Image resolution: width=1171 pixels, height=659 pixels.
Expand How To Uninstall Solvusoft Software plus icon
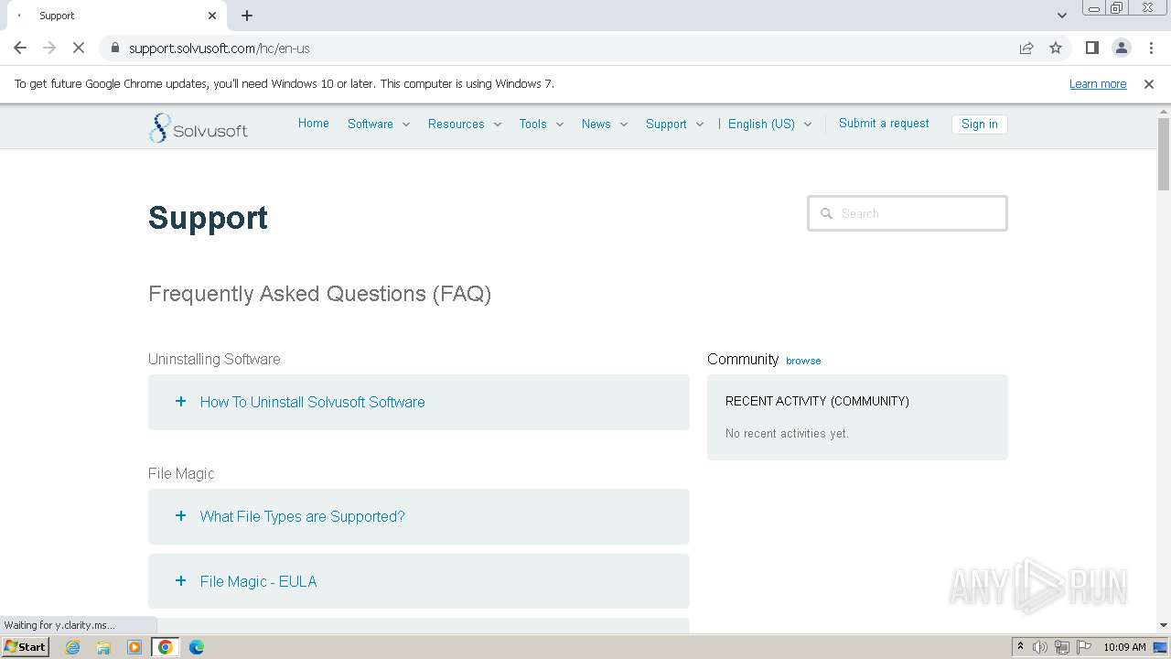(x=180, y=401)
